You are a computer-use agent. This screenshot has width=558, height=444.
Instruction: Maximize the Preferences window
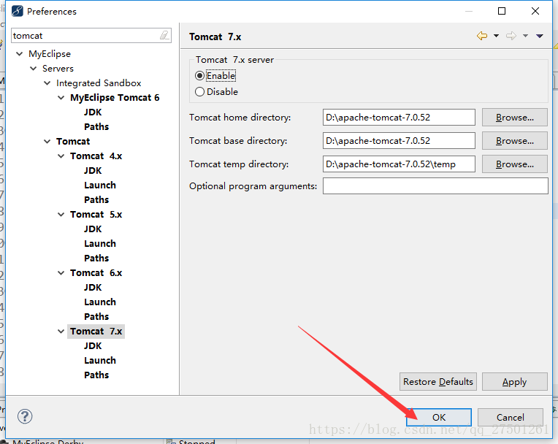(x=502, y=11)
